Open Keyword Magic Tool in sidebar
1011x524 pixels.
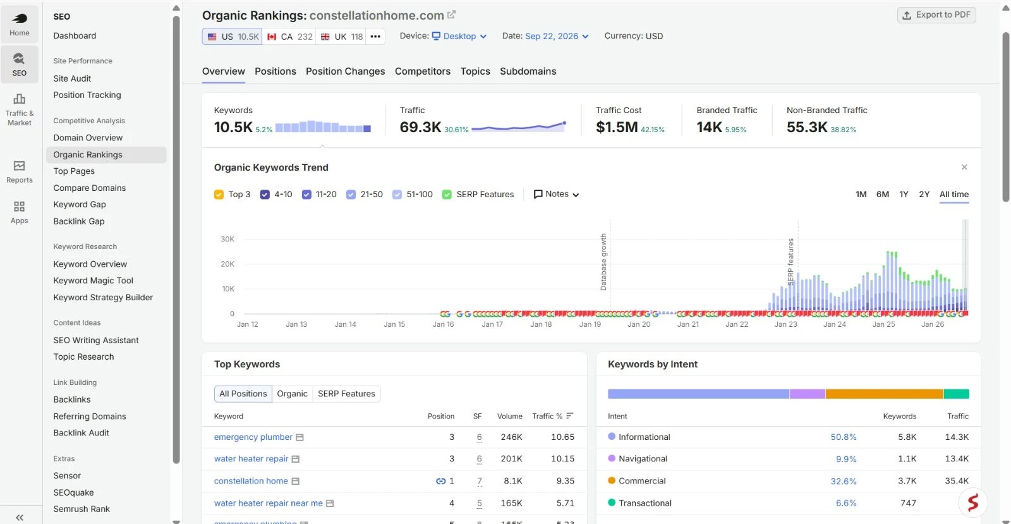94,281
